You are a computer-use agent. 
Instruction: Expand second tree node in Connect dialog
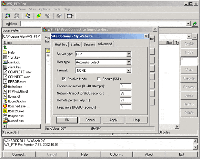(48, 60)
